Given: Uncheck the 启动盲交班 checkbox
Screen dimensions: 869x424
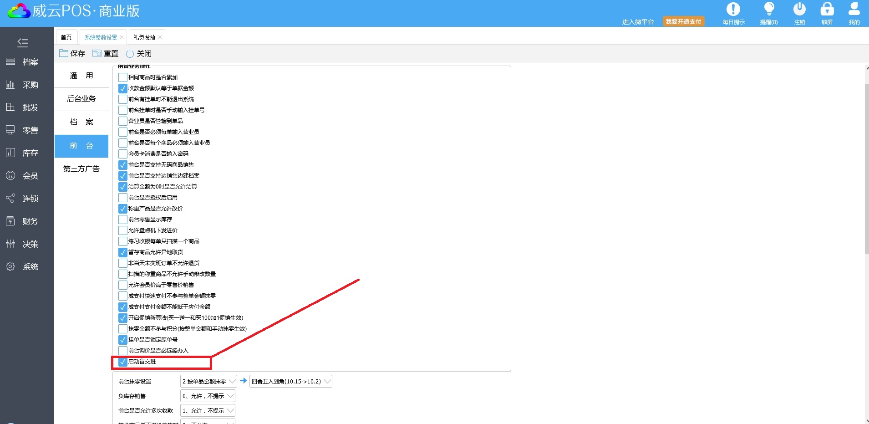Looking at the screenshot, I should click(x=123, y=362).
